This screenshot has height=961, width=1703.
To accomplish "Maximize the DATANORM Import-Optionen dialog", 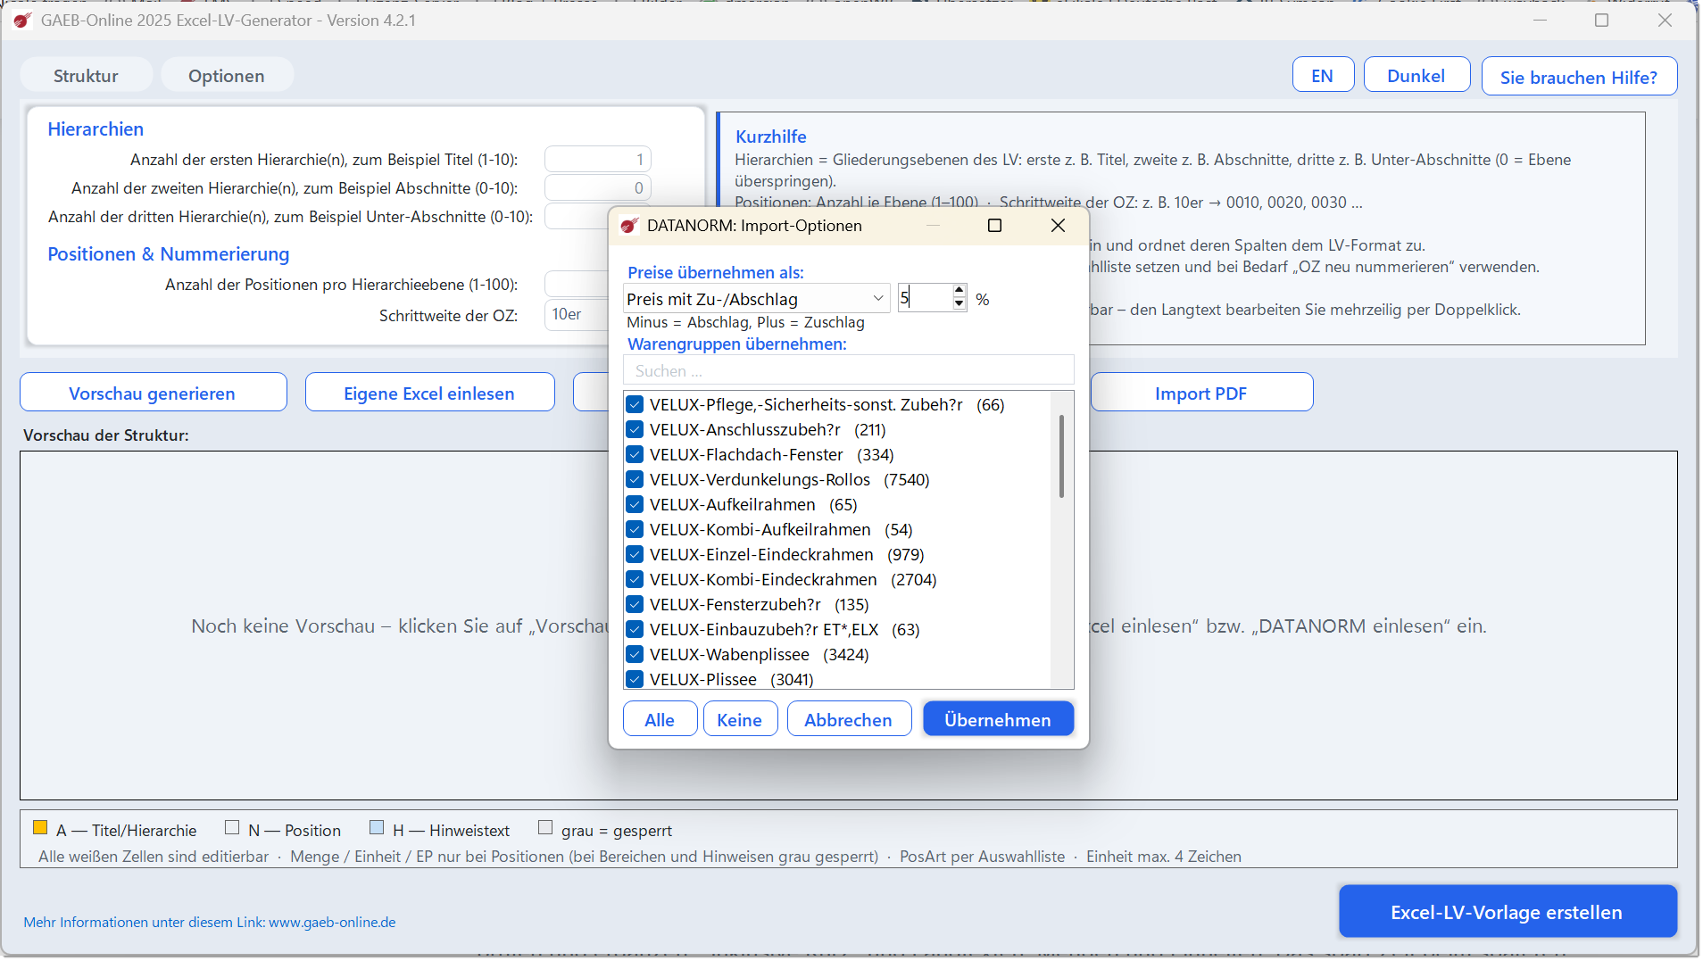I will 995,226.
